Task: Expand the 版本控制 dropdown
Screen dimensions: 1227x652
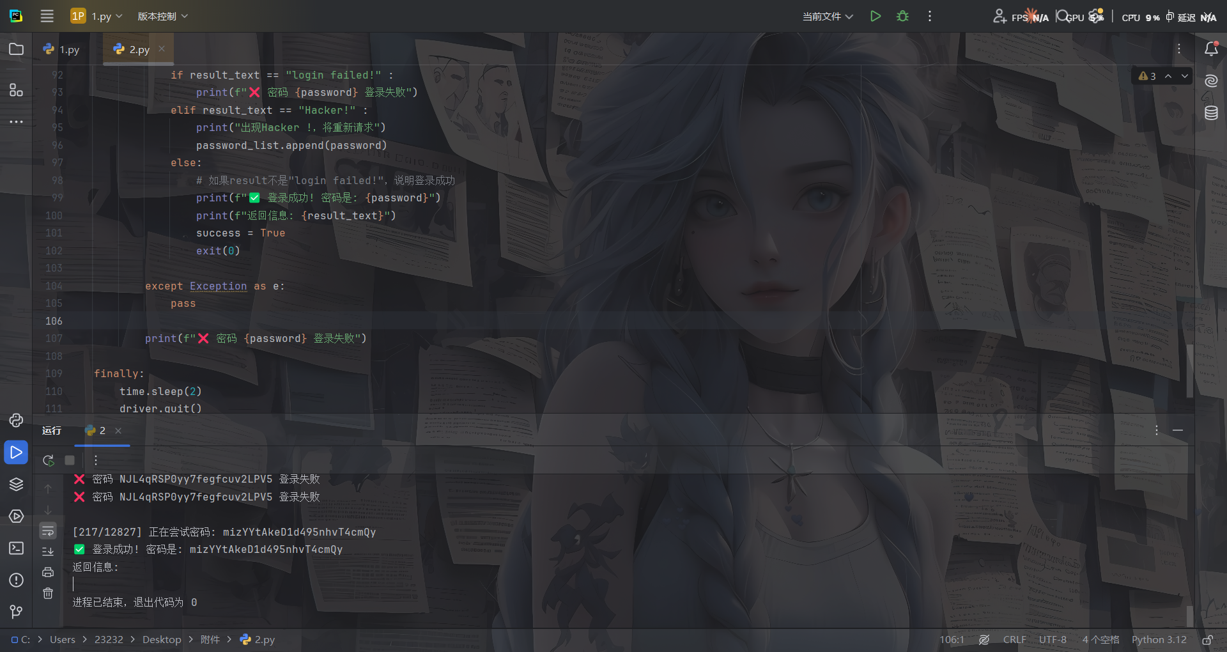Action: (x=162, y=16)
